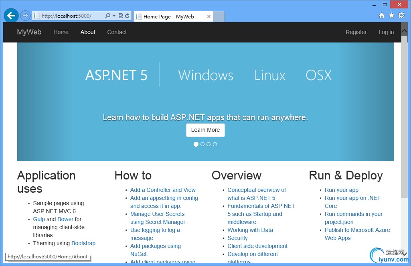This screenshot has height=266, width=411.
Task: Open 'Develop on different platforms' link
Action: point(253,258)
